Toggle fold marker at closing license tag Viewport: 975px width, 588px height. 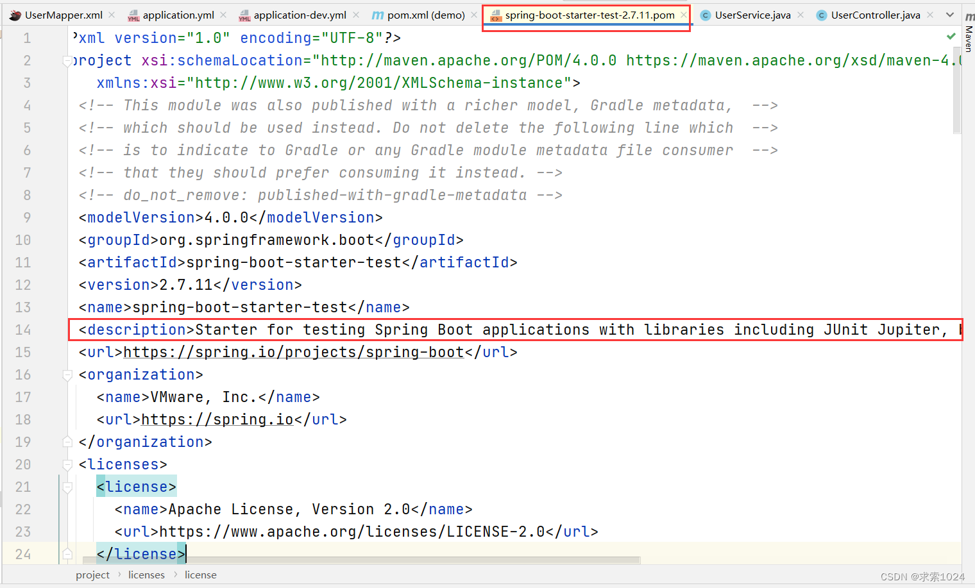(67, 554)
